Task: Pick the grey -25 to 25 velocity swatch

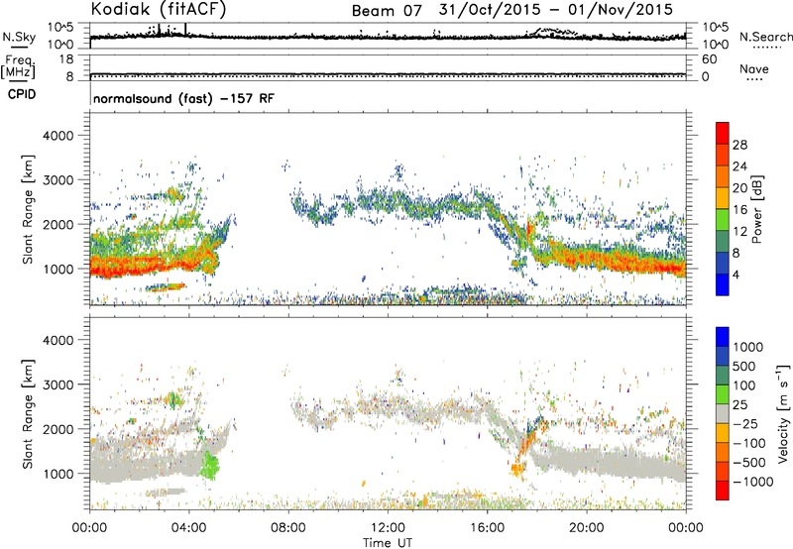Action: point(723,413)
